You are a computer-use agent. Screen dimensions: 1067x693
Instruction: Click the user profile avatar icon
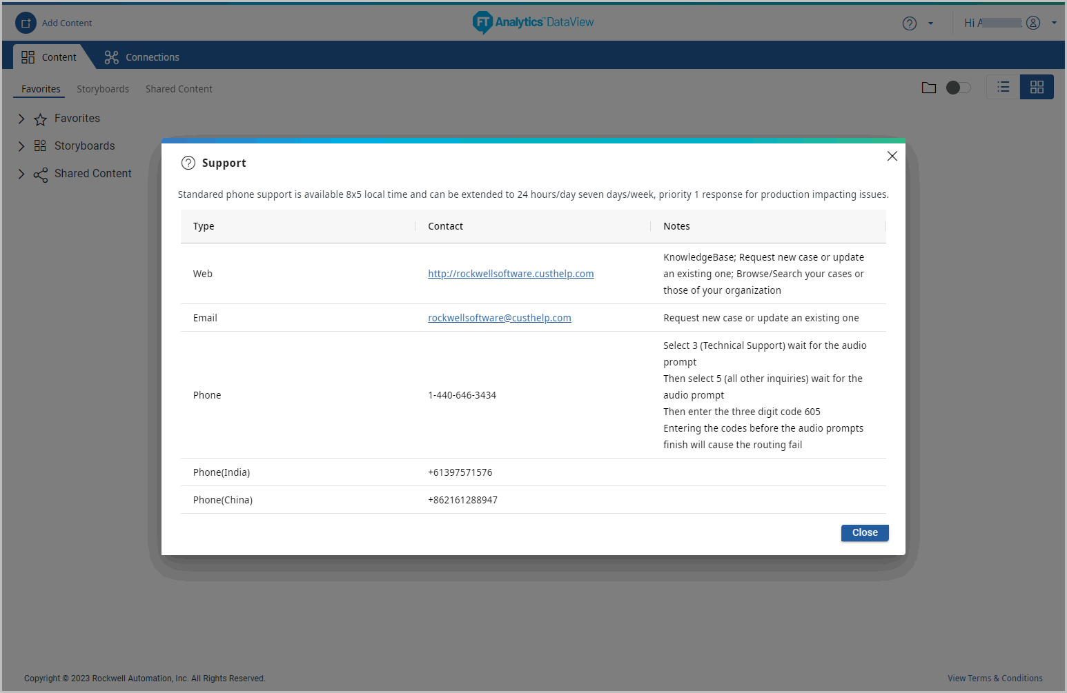1033,23
